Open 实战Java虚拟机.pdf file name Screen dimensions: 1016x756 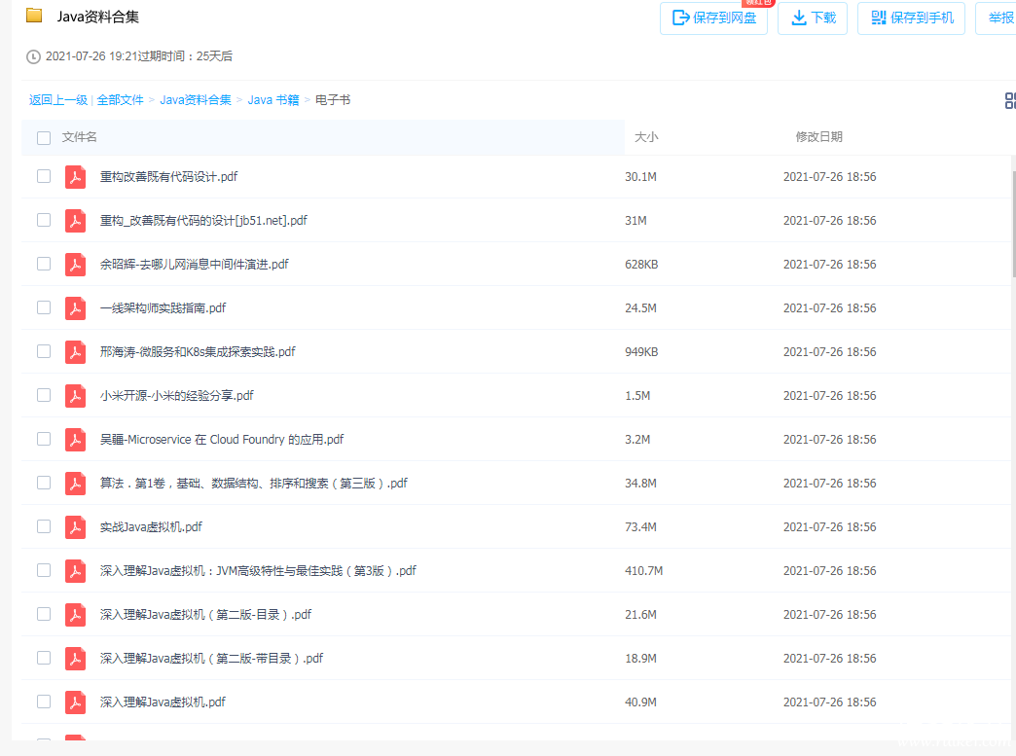(151, 526)
